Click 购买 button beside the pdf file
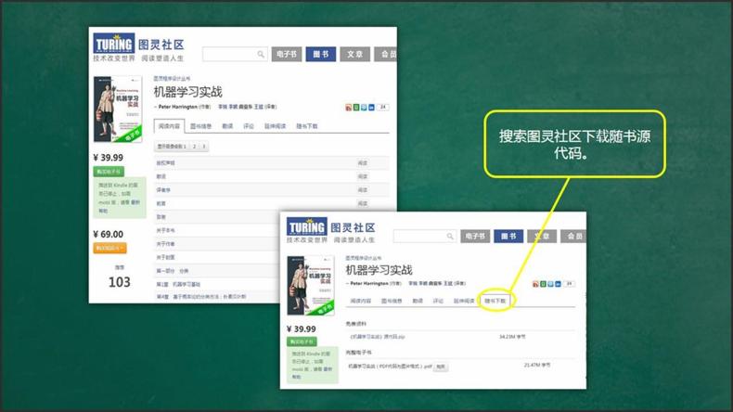733x412 pixels. click(x=441, y=367)
